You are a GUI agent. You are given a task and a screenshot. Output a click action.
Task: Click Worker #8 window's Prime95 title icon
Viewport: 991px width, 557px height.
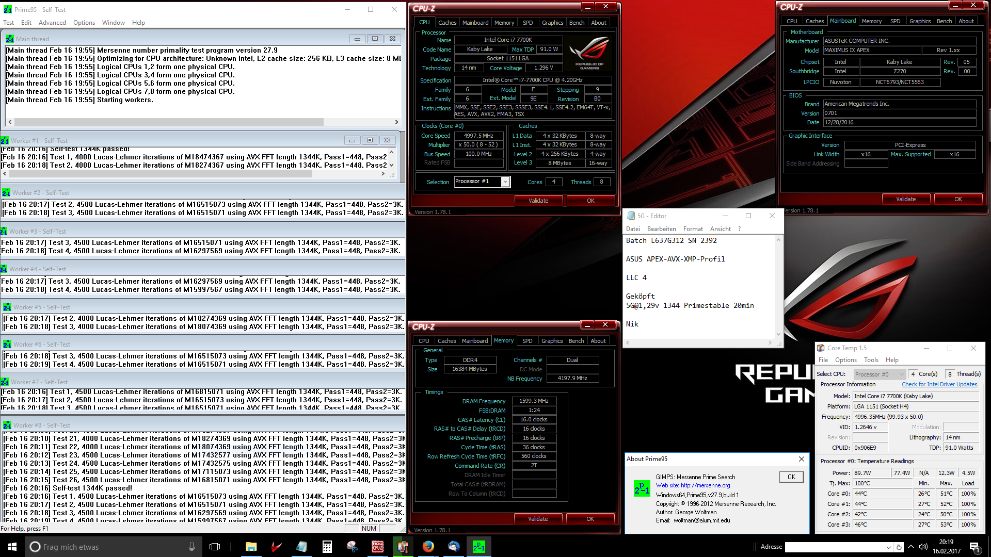[x=7, y=425]
